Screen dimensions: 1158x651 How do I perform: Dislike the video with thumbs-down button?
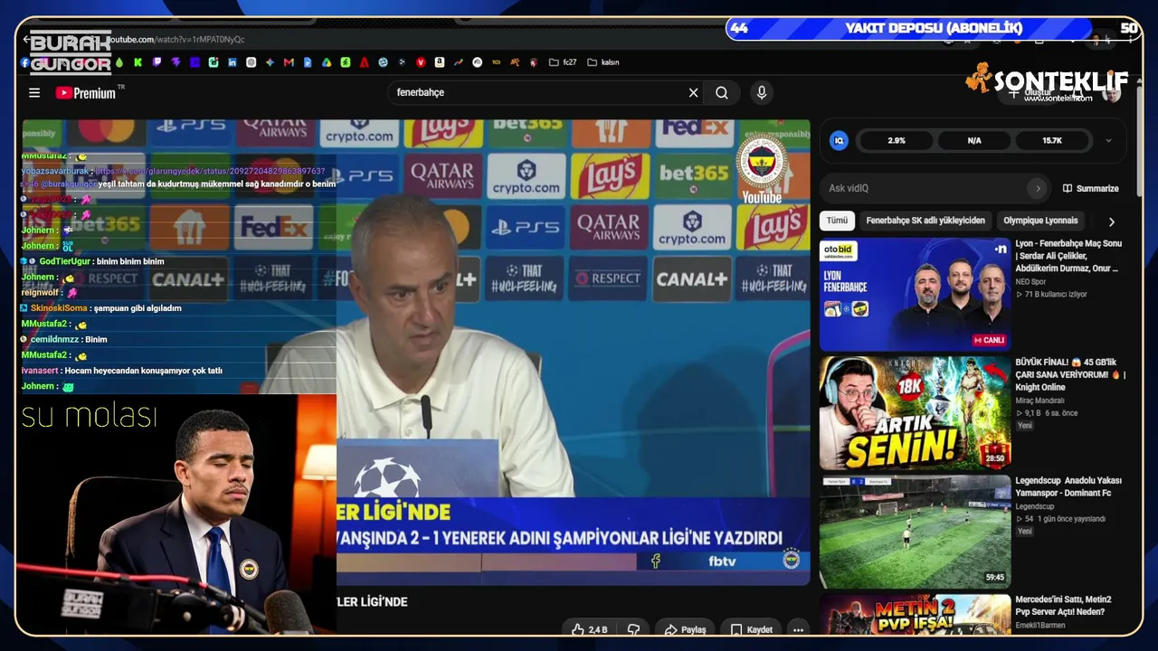click(x=634, y=629)
